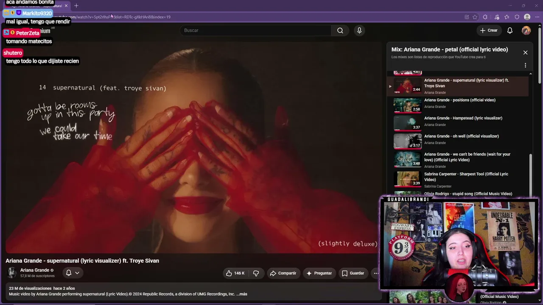Open browser profile avatar
The width and height of the screenshot is (543, 305).
click(527, 17)
